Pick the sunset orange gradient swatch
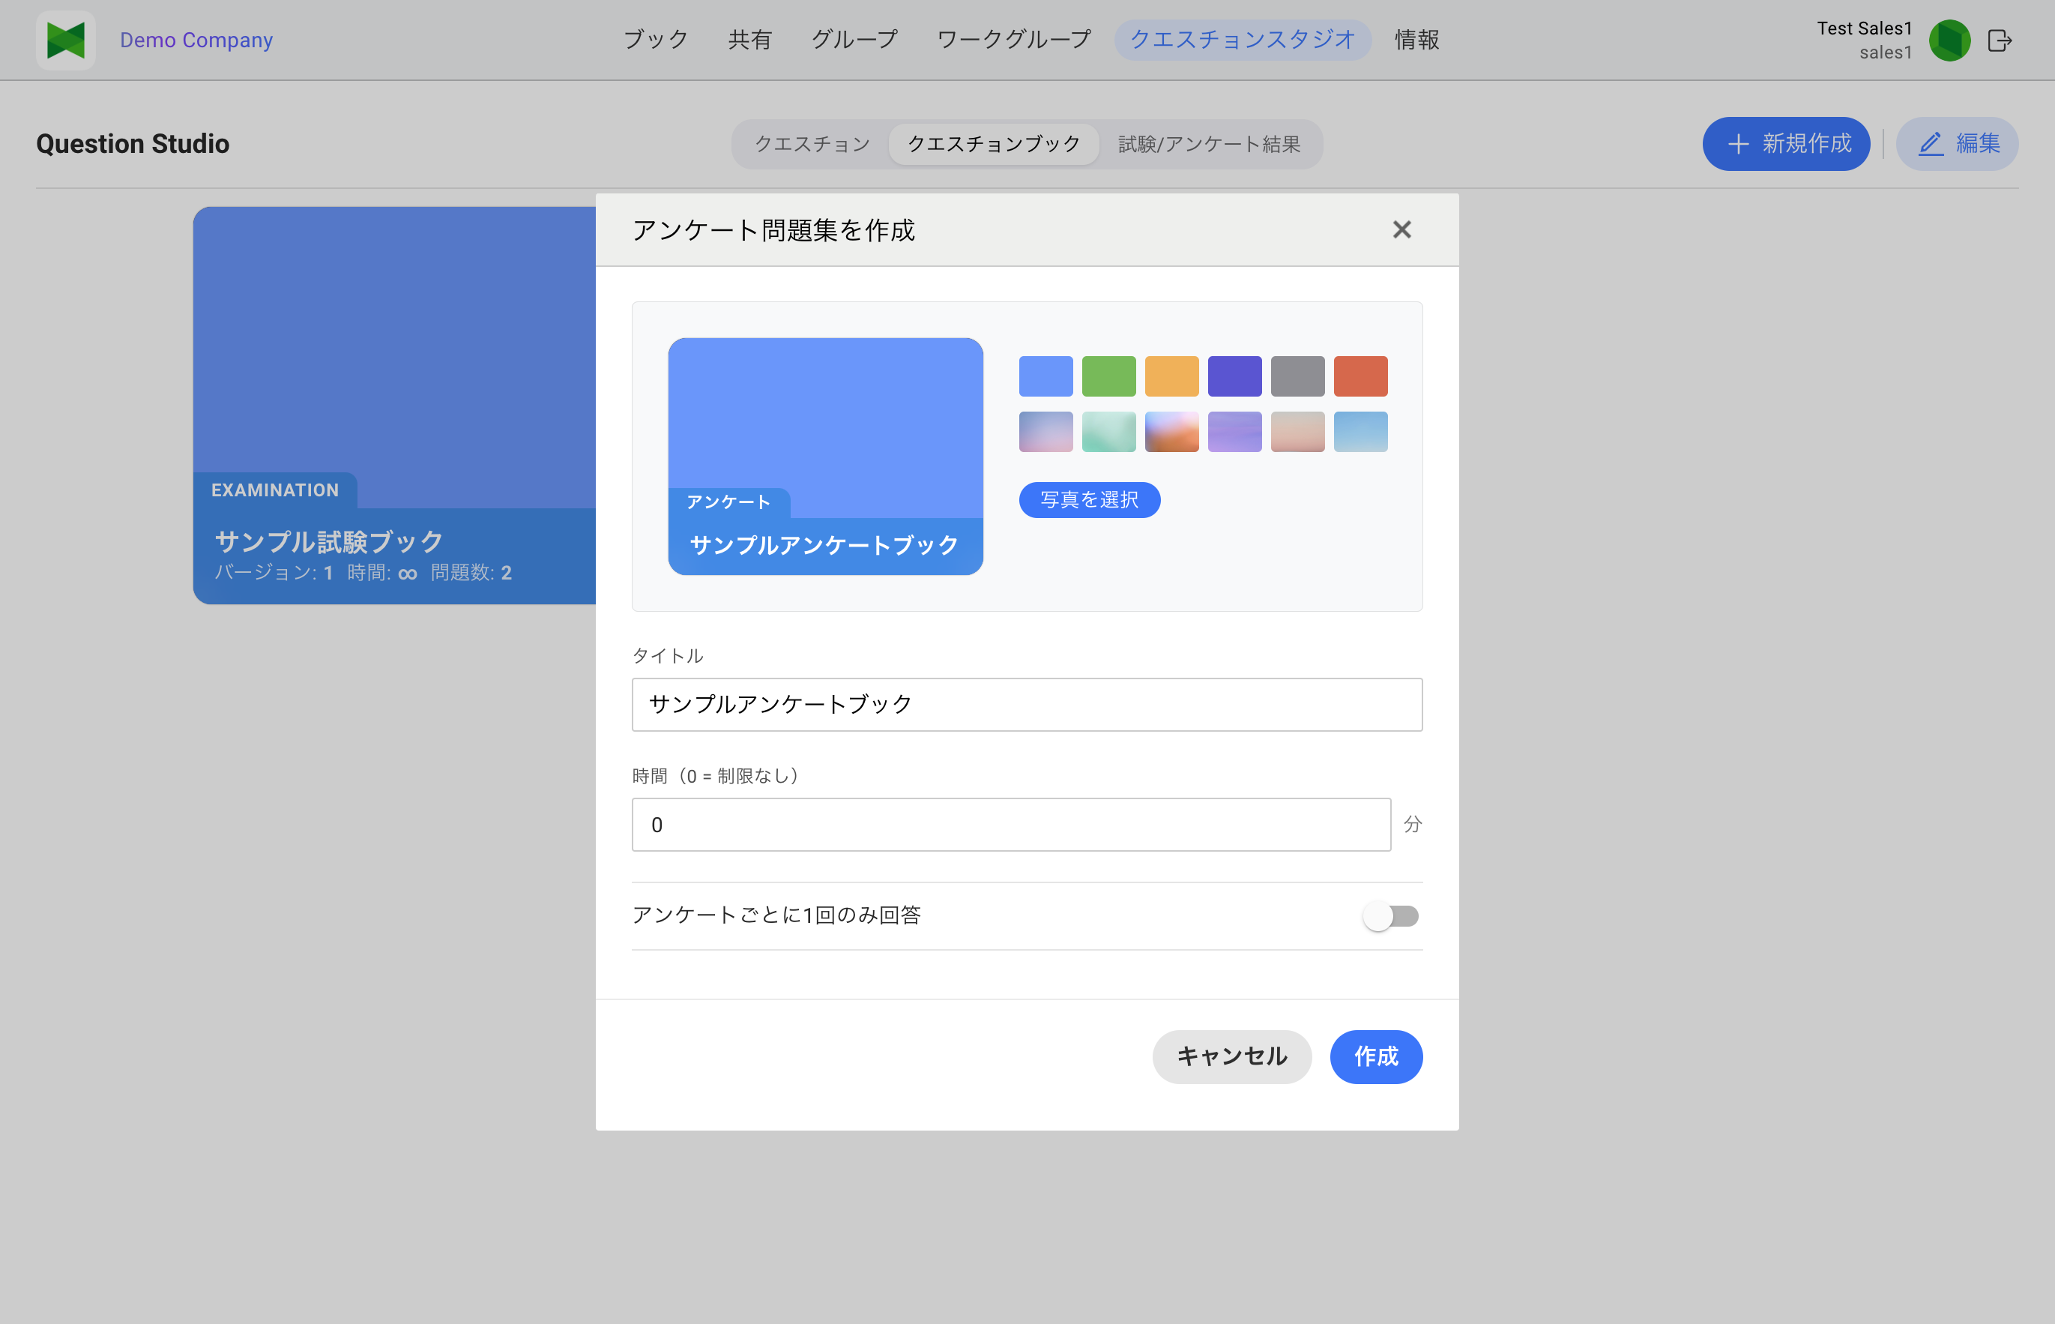The image size is (2055, 1324). pos(1171,432)
